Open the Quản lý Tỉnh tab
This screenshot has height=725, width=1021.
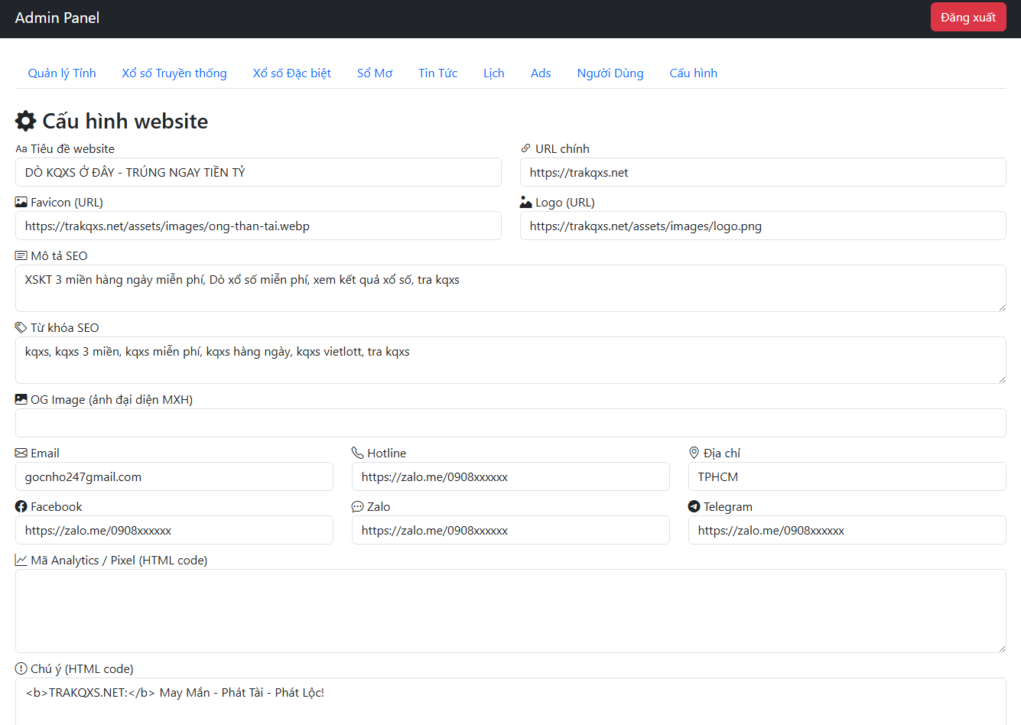[x=62, y=73]
